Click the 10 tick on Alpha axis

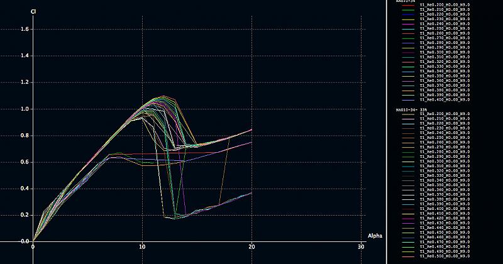(x=142, y=247)
